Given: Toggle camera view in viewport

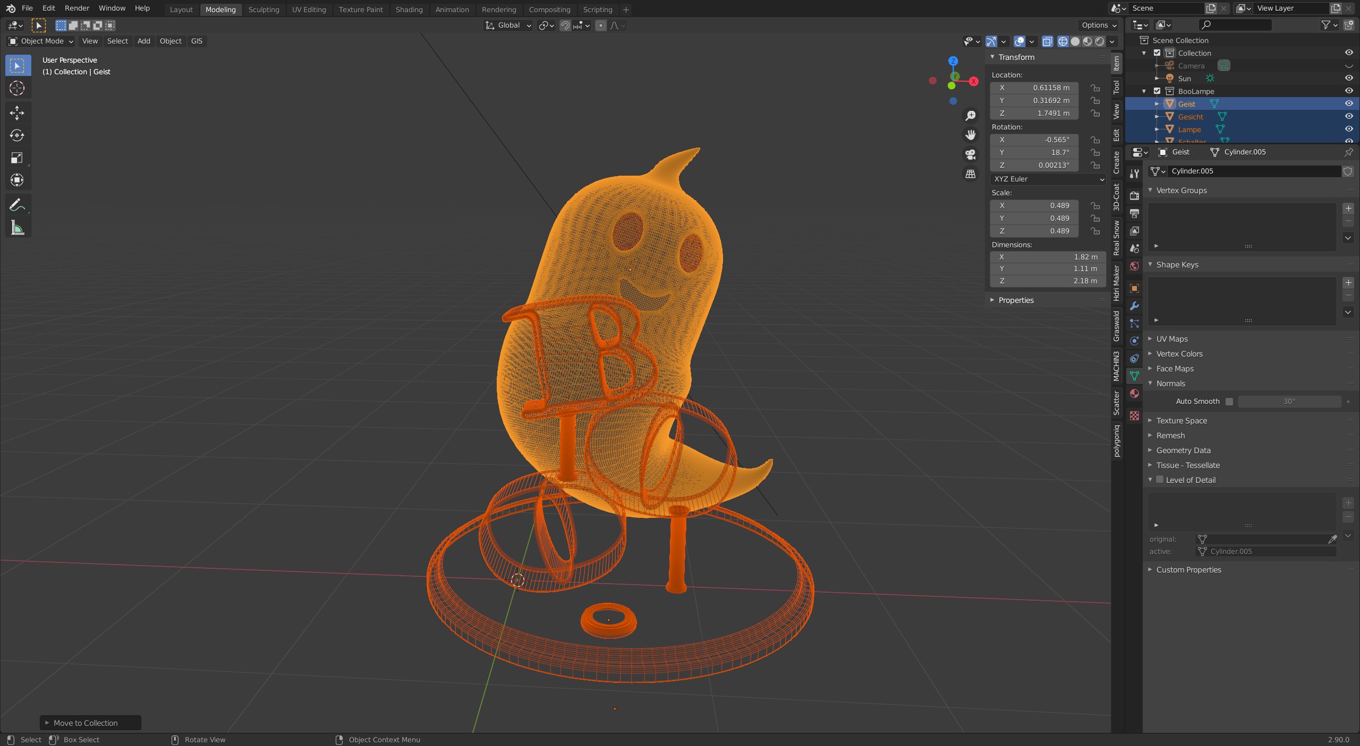Looking at the screenshot, I should pyautogui.click(x=971, y=154).
